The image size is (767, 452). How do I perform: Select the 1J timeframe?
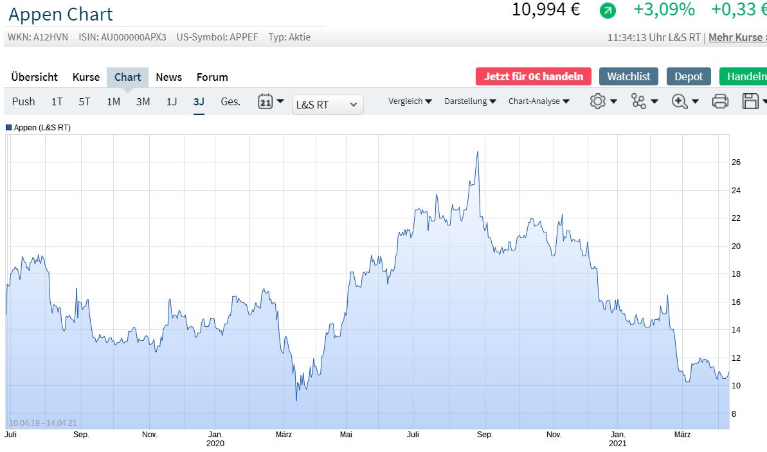171,101
